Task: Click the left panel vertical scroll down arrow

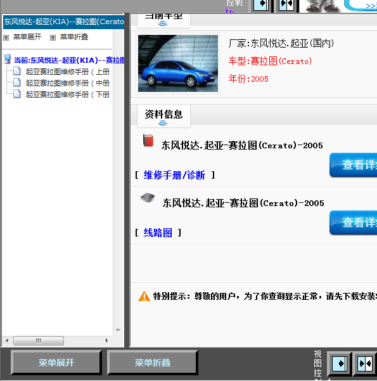Action: click(118, 330)
